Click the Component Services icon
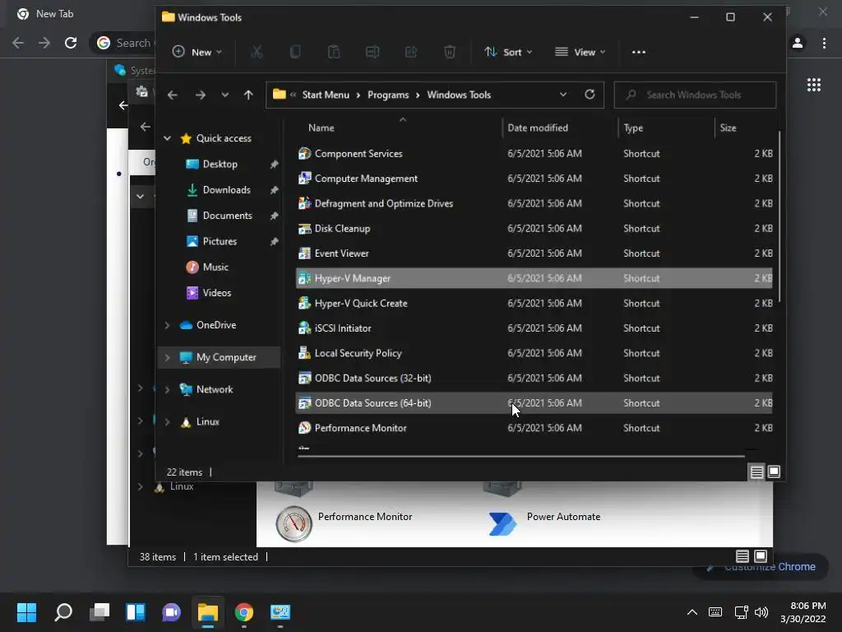The height and width of the screenshot is (632, 842). pos(304,154)
